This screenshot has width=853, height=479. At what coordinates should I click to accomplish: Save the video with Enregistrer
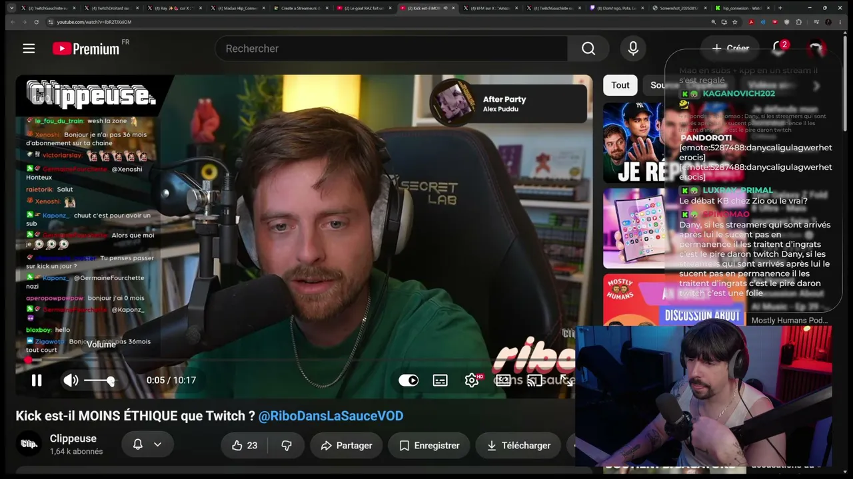click(429, 446)
